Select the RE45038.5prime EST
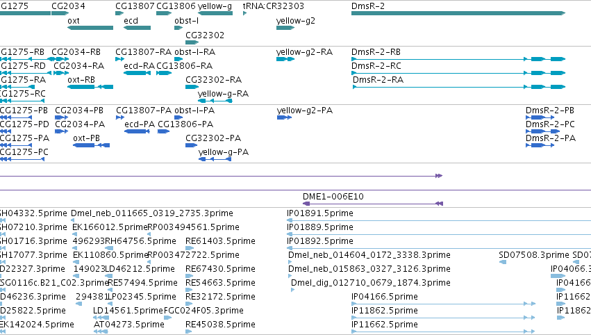 (x=189, y=332)
